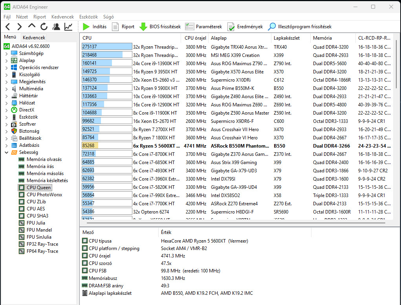Select CPU Queen benchmark
The image size is (401, 305).
pyautogui.click(x=35, y=188)
